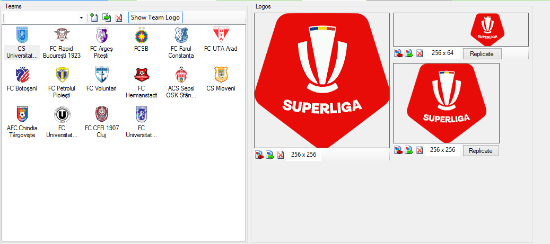Image resolution: width=550 pixels, height=244 pixels.
Task: Select the FC UTA Arad team
Action: click(221, 40)
